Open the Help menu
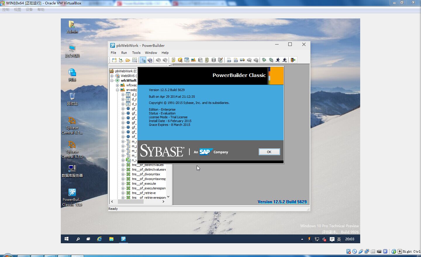This screenshot has width=421, height=257. point(165,53)
